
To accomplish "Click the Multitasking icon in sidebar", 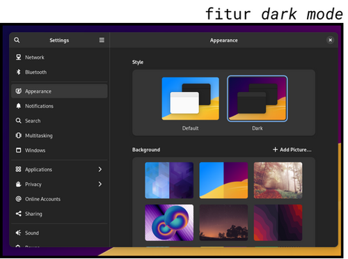I will coord(18,135).
